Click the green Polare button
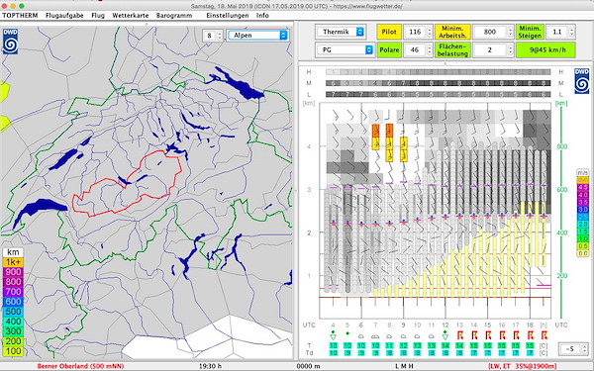594x371 pixels. coord(389,50)
